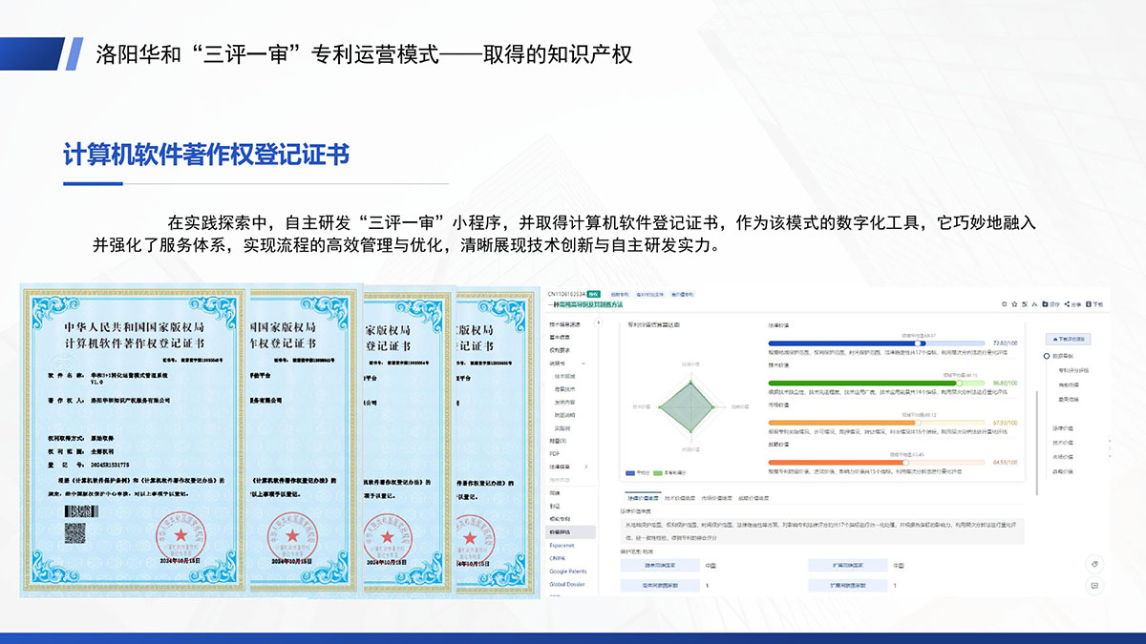The height and width of the screenshot is (644, 1146).
Task: Switch to the 法律价值维度 tab
Action: 643,497
